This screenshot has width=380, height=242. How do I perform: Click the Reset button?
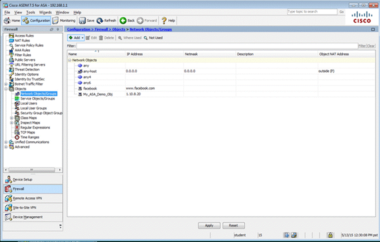pos(233,225)
